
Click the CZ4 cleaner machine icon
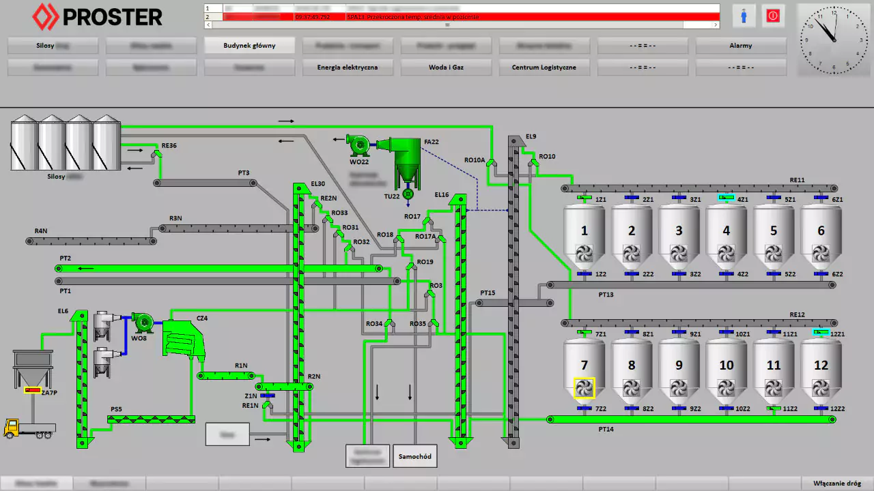coord(184,339)
